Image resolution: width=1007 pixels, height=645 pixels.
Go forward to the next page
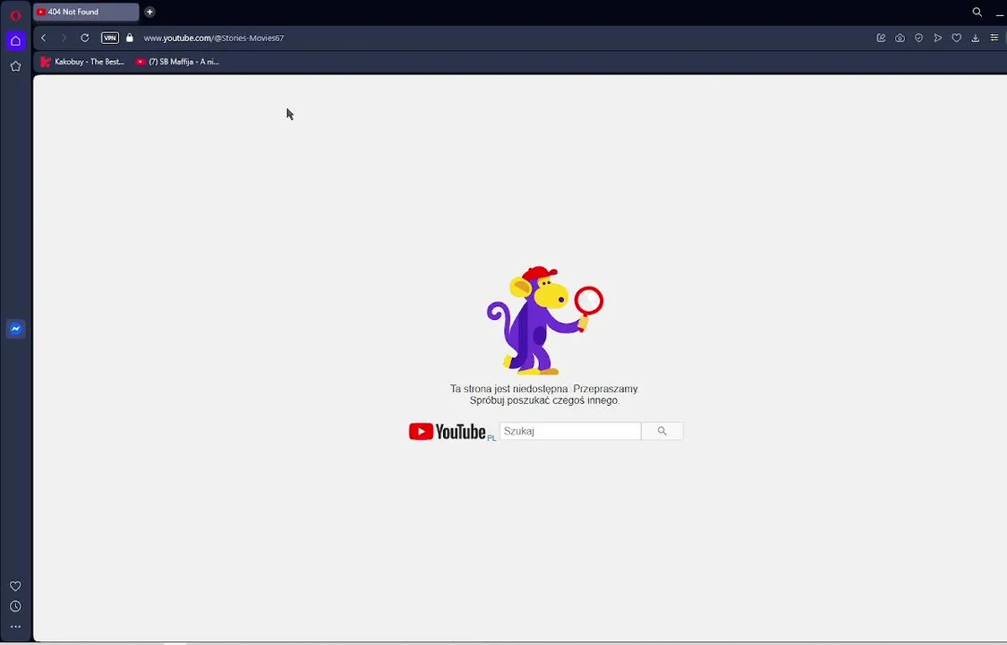coord(64,38)
